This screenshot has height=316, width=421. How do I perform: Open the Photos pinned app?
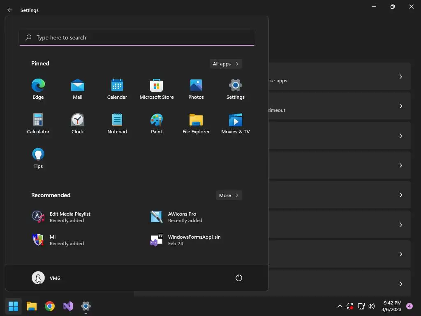pyautogui.click(x=196, y=89)
